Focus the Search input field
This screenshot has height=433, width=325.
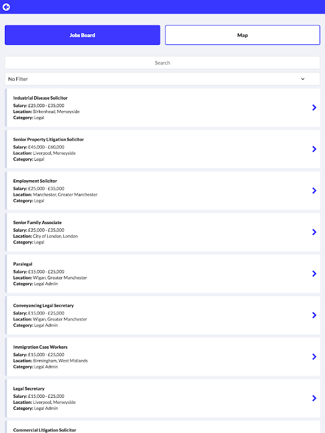(162, 63)
